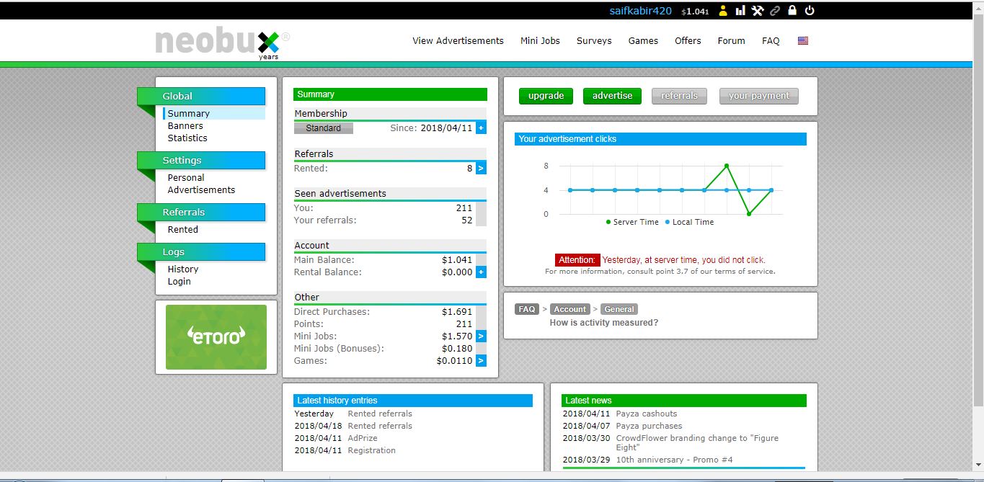Open Advertisements under Settings

pos(201,190)
